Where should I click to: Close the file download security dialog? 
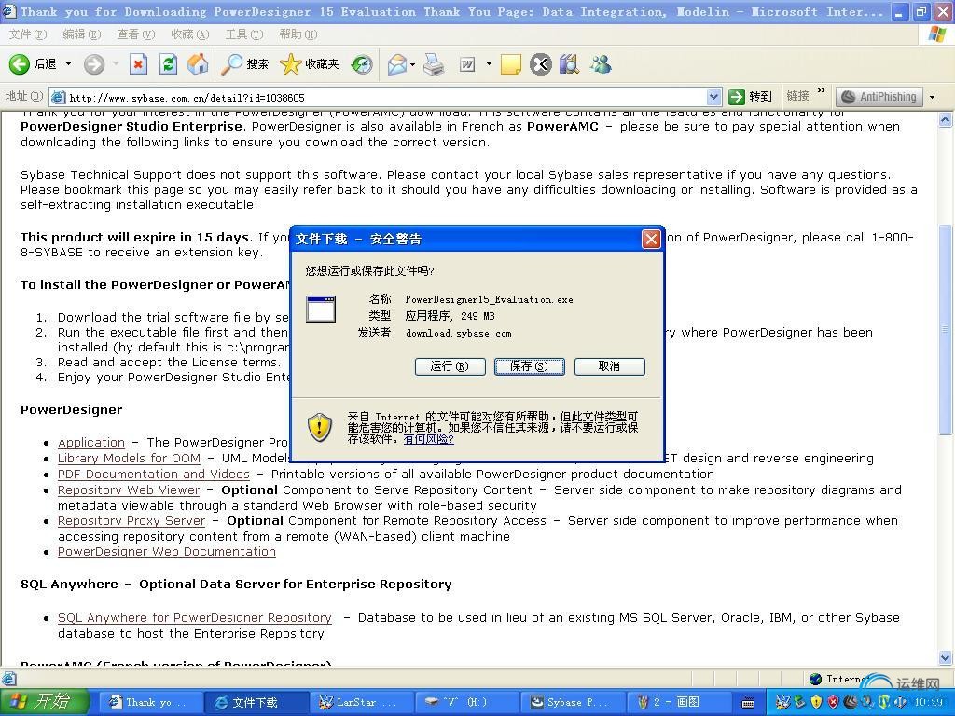(x=650, y=239)
